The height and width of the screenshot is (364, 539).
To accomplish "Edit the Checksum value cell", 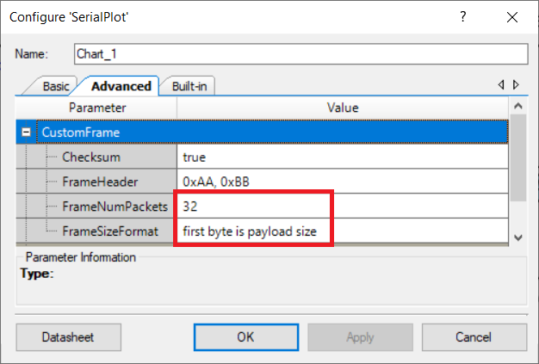I will tap(343, 157).
